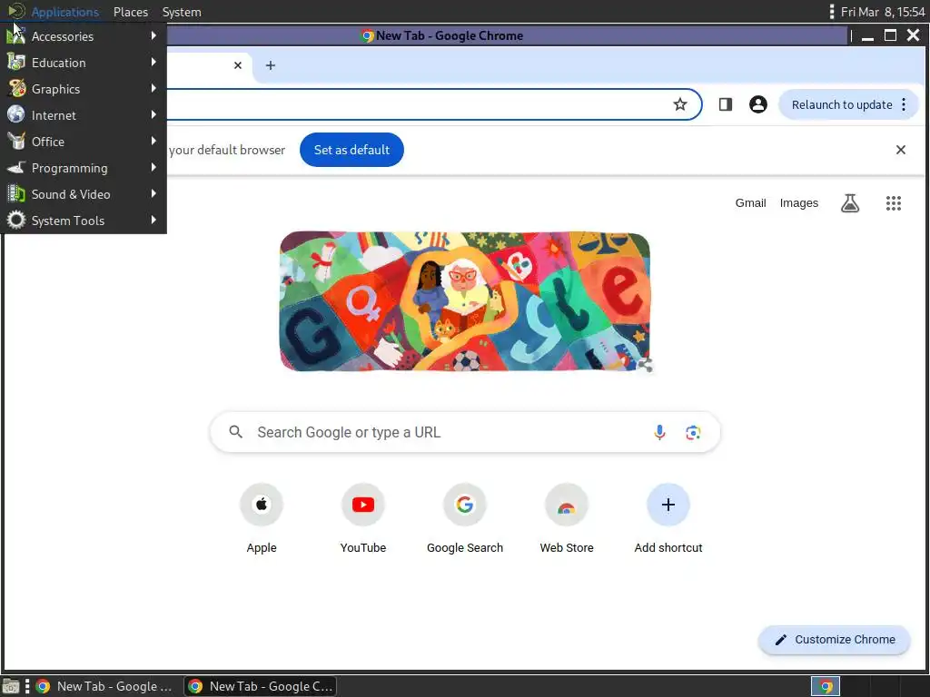
Task: Expand arrow next to Education
Action: click(x=153, y=62)
